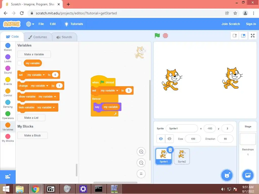Open the Windows Start menu
The image size is (259, 194).
(x=6, y=189)
